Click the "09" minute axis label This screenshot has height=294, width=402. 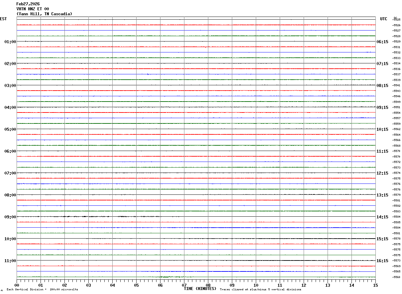(232, 285)
